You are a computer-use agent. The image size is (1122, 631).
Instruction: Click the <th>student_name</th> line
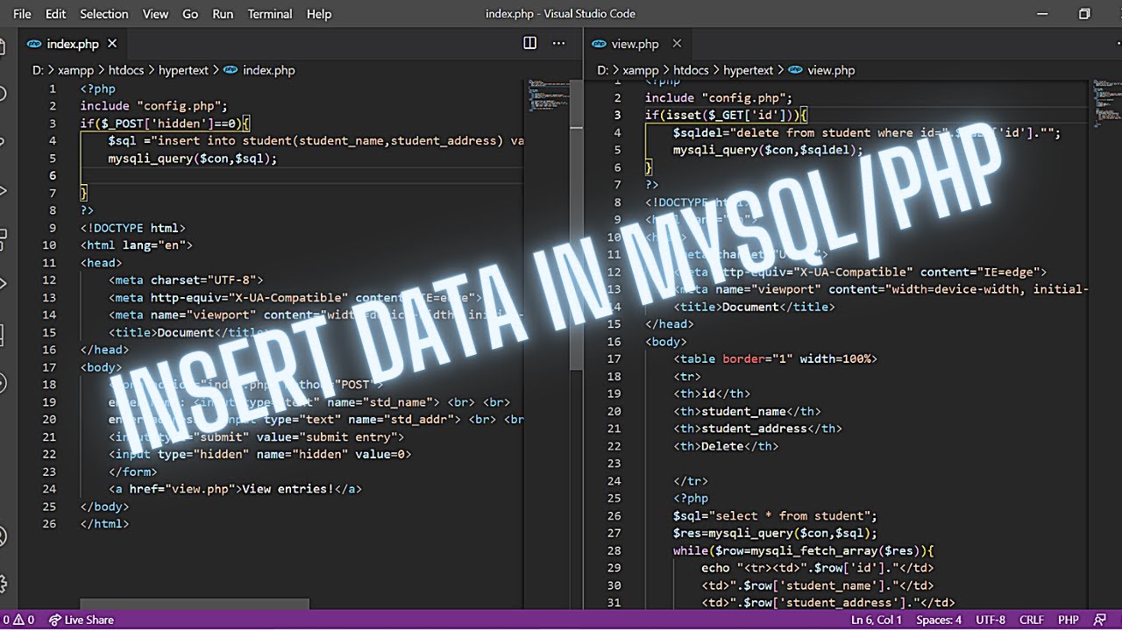(x=747, y=411)
